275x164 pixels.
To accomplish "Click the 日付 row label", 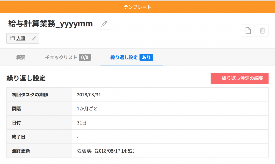I will (16, 123).
